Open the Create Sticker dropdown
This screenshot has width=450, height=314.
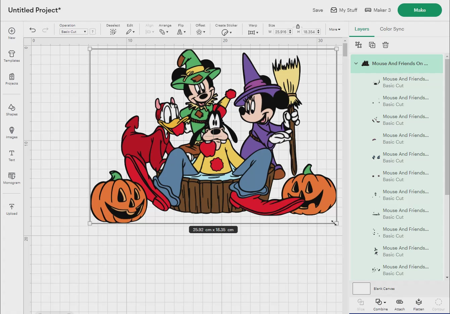pos(227,32)
